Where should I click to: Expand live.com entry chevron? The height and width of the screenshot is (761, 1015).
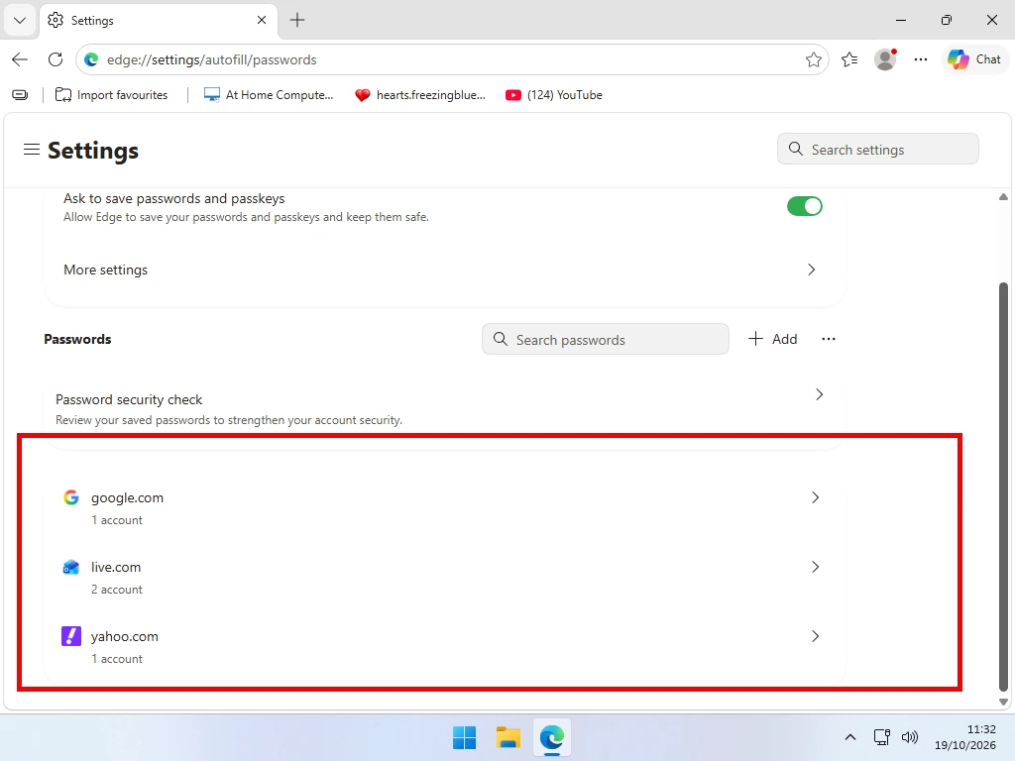point(815,567)
